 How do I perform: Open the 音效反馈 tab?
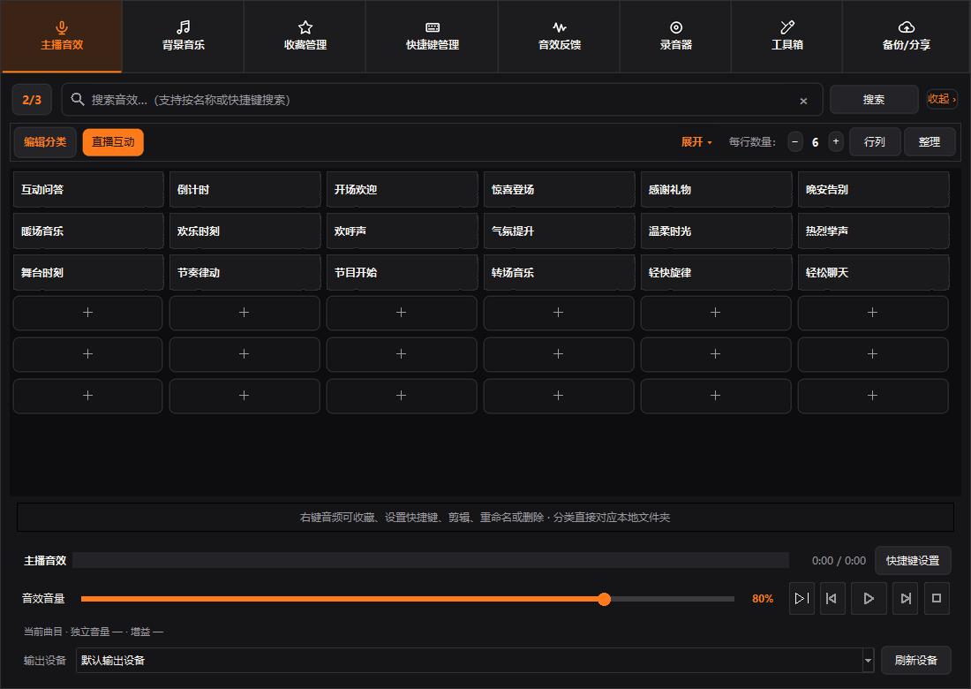[559, 36]
